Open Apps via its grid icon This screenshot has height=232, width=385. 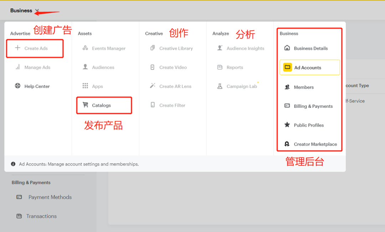[x=86, y=86]
